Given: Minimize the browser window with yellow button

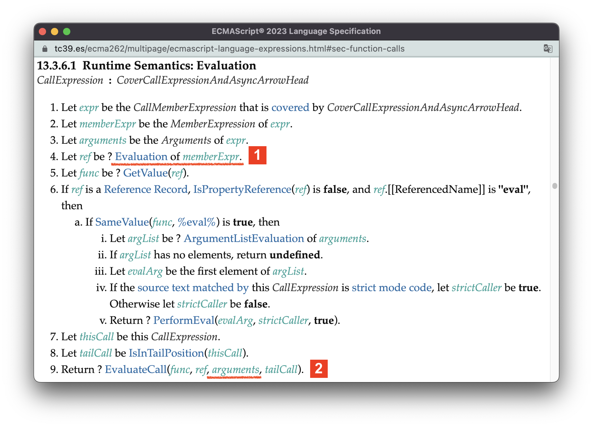Looking at the screenshot, I should pos(55,32).
